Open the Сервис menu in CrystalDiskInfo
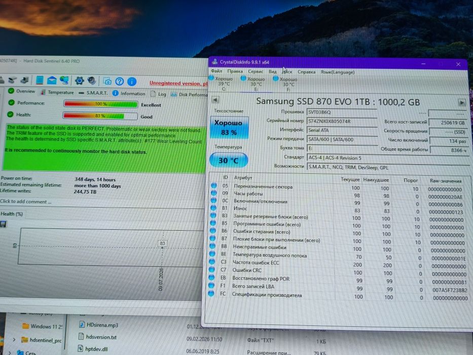Image resolution: width=473 pixels, height=355 pixels. pyautogui.click(x=256, y=72)
